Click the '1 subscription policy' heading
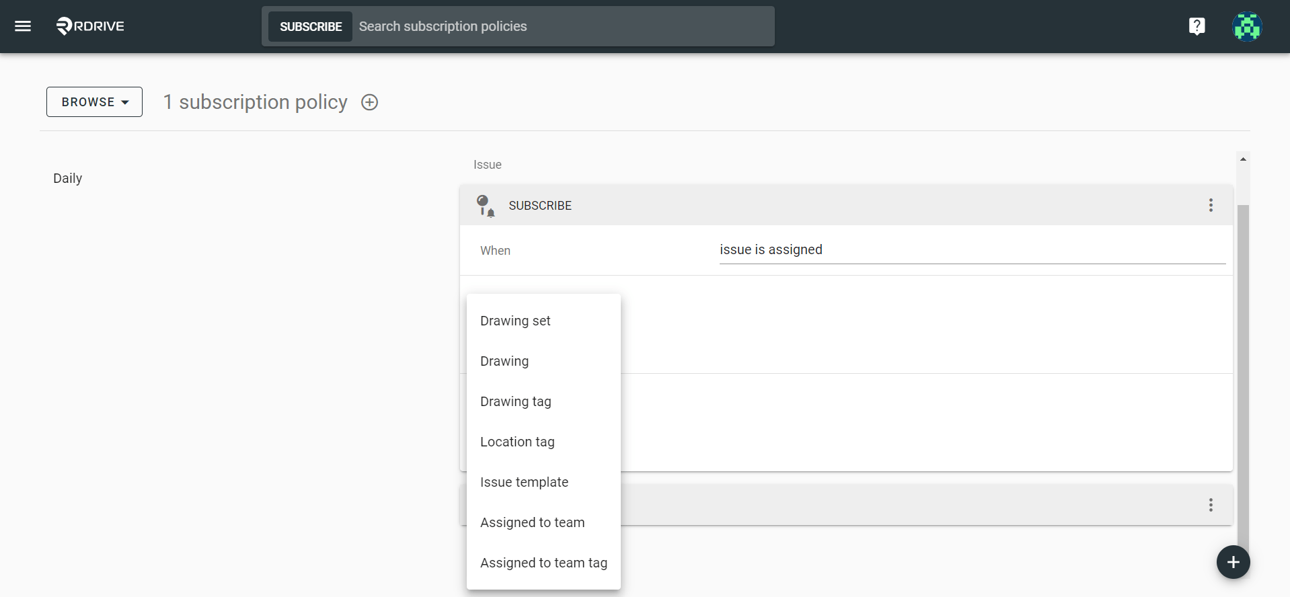Screen dimensions: 1290x597 [256, 102]
